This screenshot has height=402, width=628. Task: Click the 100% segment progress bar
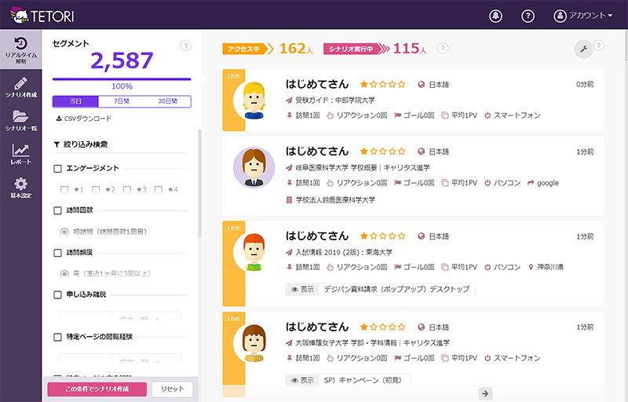122,79
